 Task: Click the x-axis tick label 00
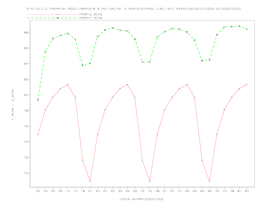(x=38, y=191)
